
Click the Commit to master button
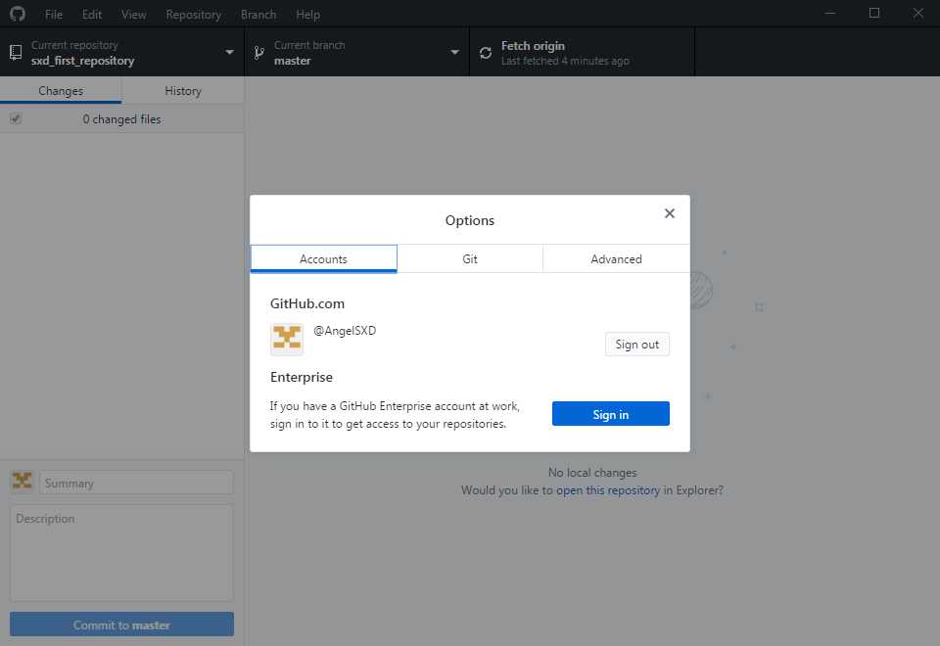pos(121,624)
